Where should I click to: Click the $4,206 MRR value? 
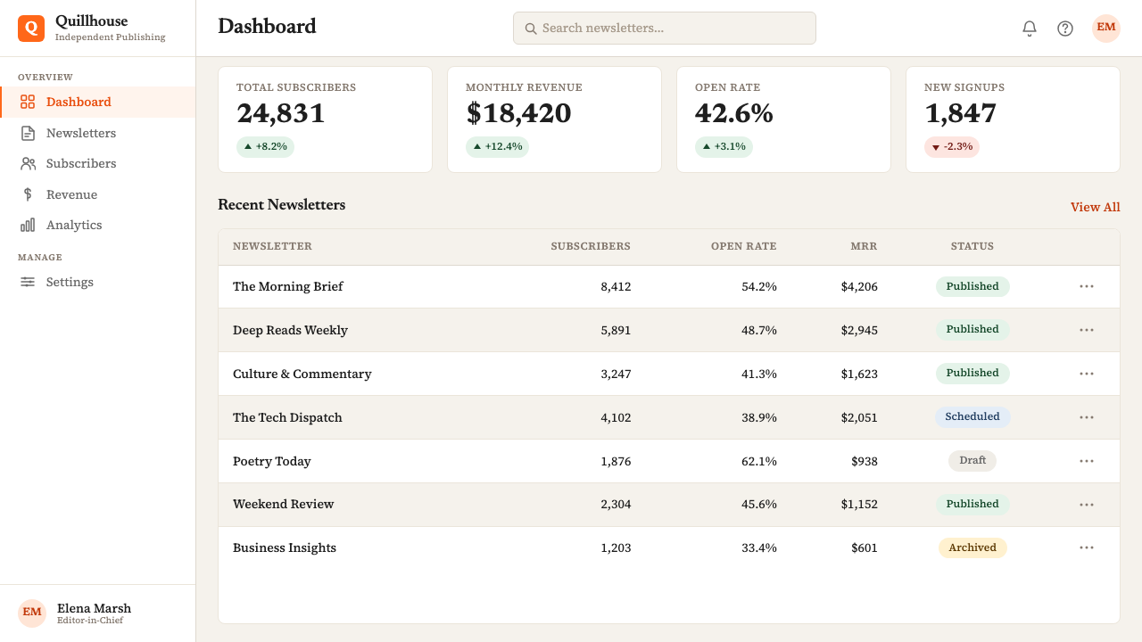click(x=859, y=286)
